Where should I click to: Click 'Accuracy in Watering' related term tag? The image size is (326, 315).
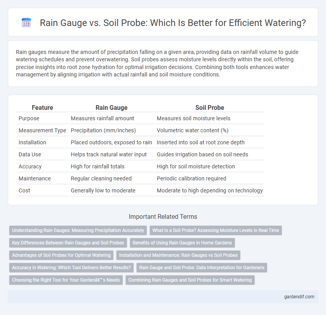click(71, 268)
